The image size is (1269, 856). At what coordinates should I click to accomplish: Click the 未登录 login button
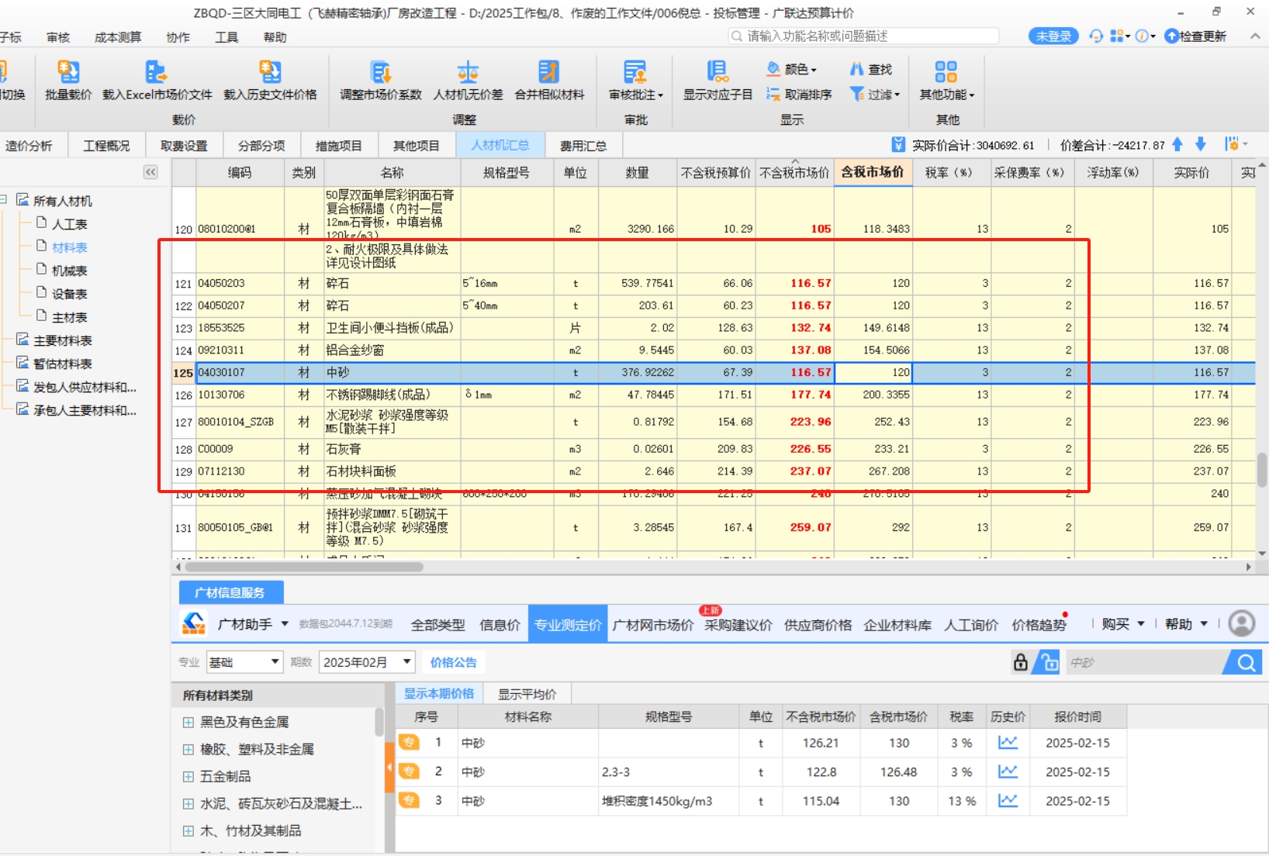pos(1053,36)
